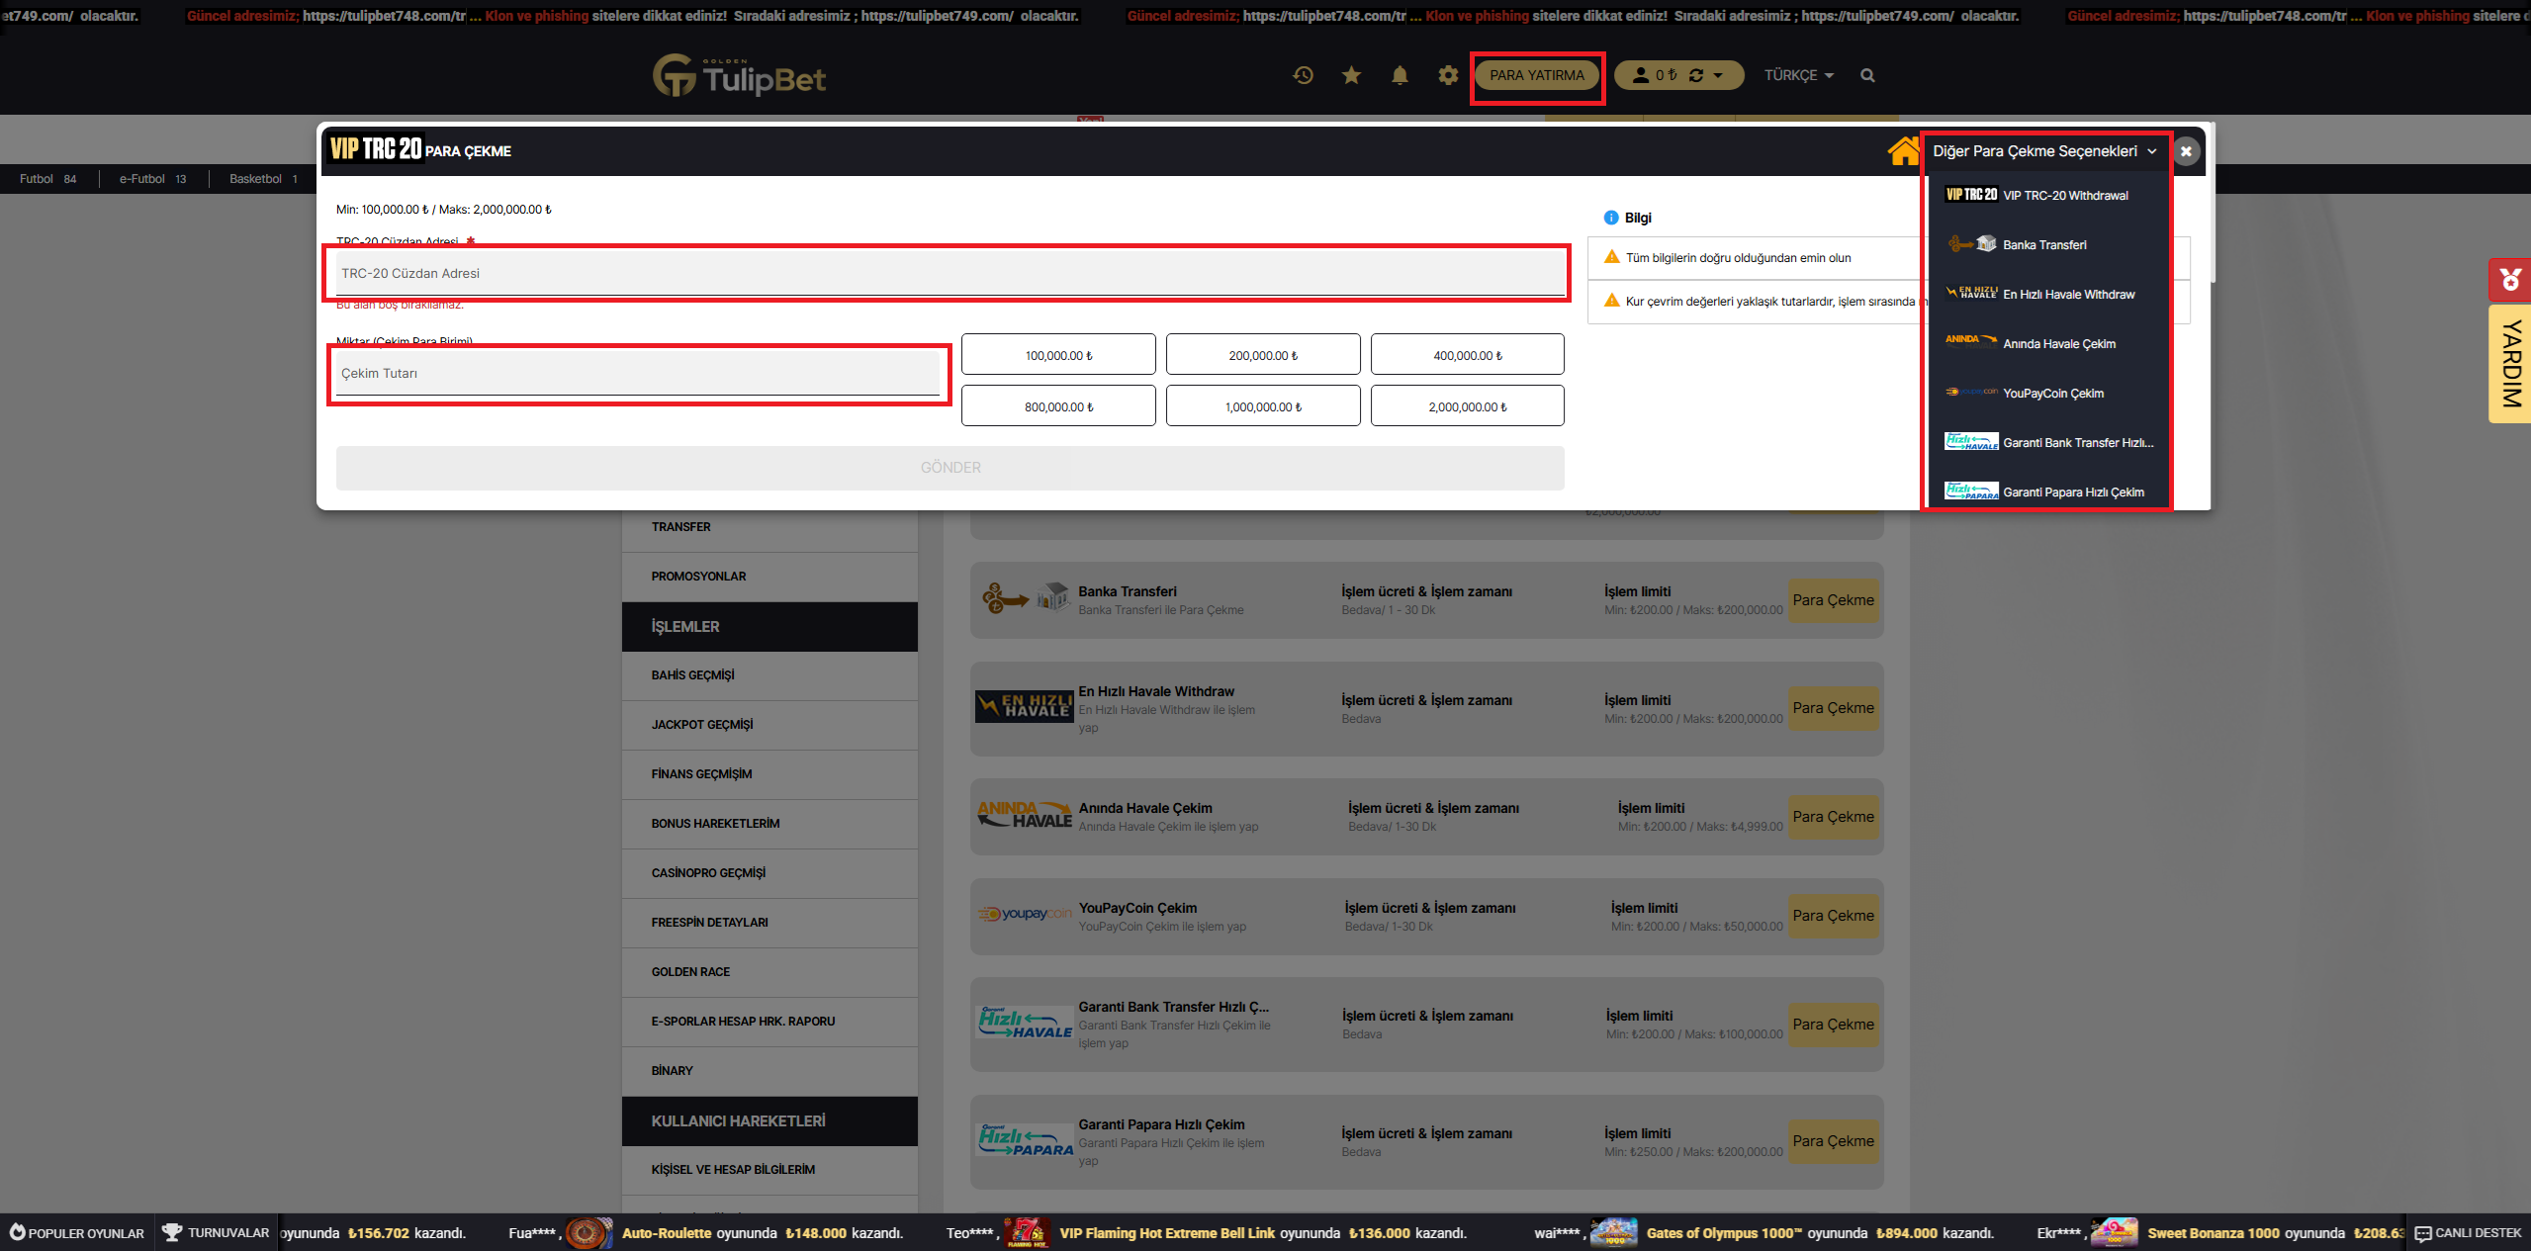This screenshot has height=1251, width=2531.
Task: Open CANLI DESTEK live chat
Action: pos(2469,1232)
